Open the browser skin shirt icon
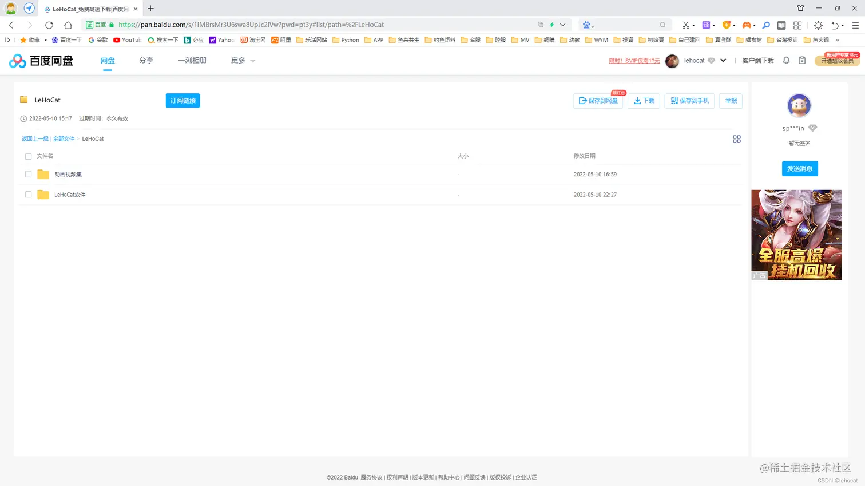This screenshot has width=865, height=487. tap(800, 8)
